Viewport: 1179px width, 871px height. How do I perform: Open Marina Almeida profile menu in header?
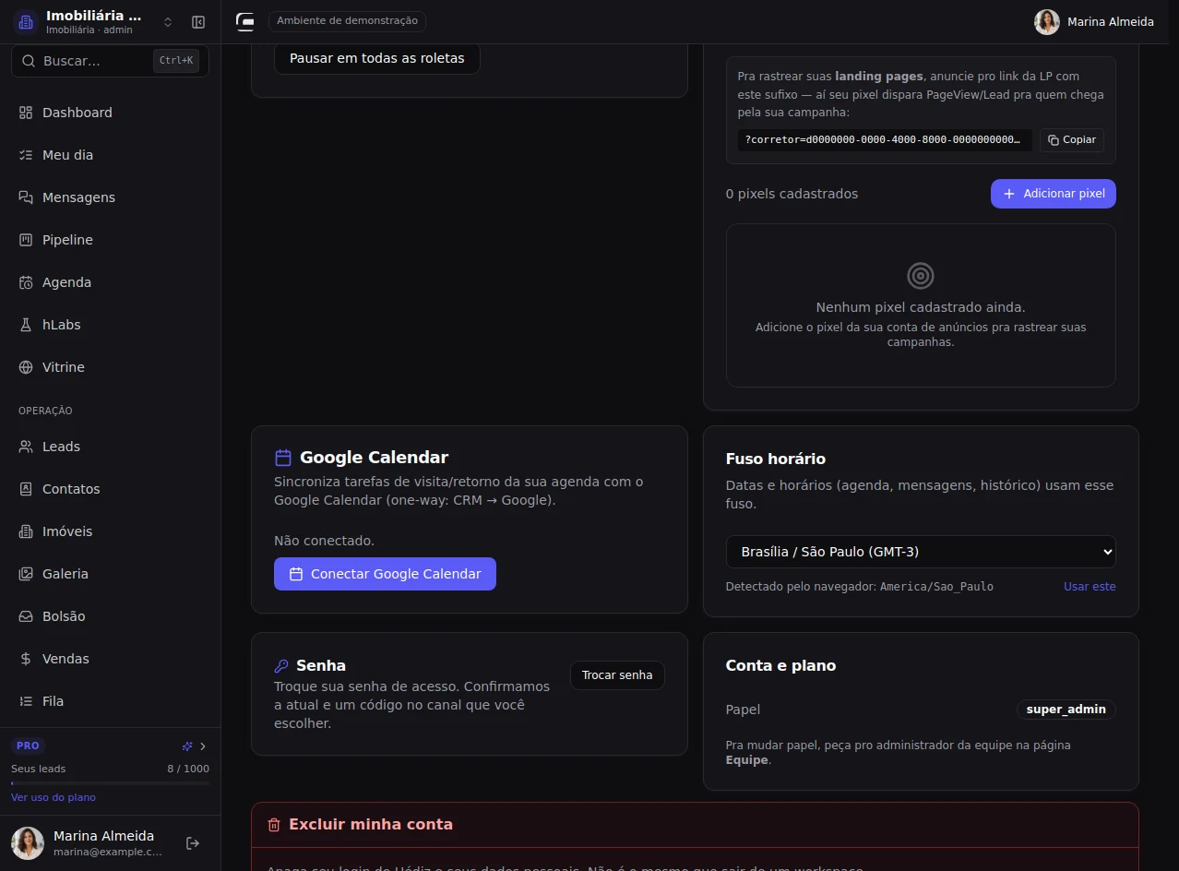(x=1094, y=22)
